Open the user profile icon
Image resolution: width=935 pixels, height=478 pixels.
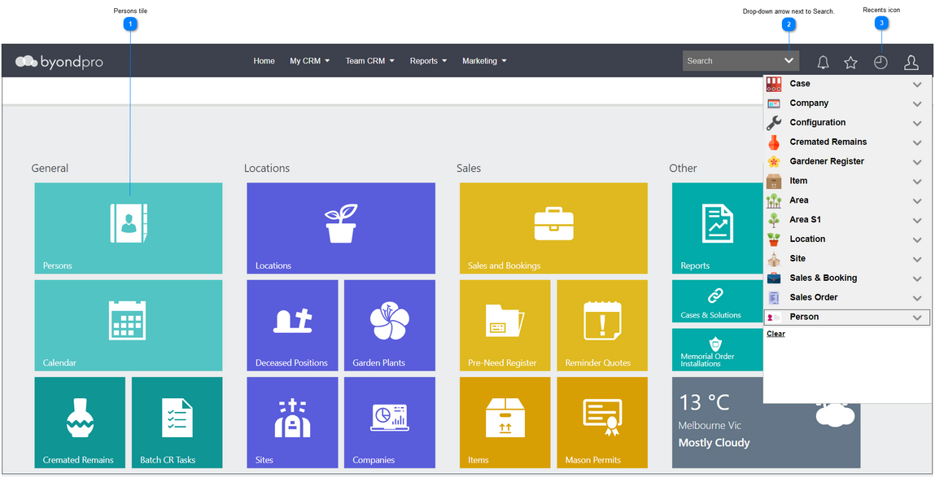911,62
